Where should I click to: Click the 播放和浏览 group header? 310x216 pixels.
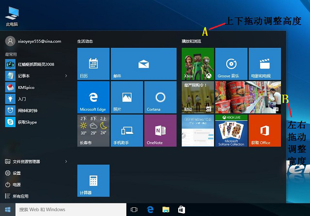(191, 41)
